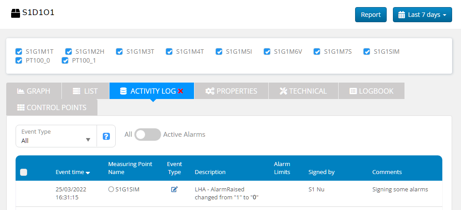This screenshot has width=461, height=210.
Task: Open the Graph tab
Action: 34,91
